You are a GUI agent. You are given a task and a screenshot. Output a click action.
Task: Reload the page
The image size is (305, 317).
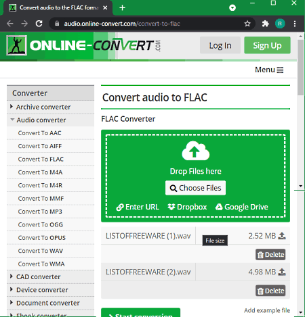(x=39, y=24)
